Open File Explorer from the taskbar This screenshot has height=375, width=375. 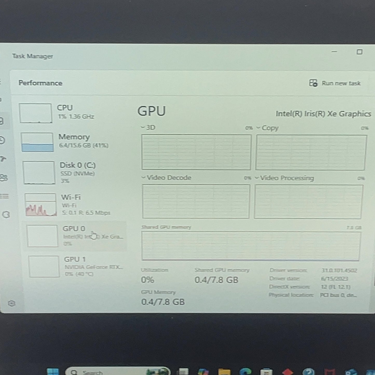[224, 372]
